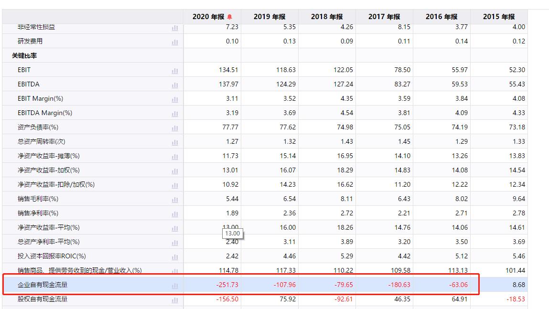Click chart icon beside 销售毛利率(%)
This screenshot has width=549, height=309.
[174, 200]
